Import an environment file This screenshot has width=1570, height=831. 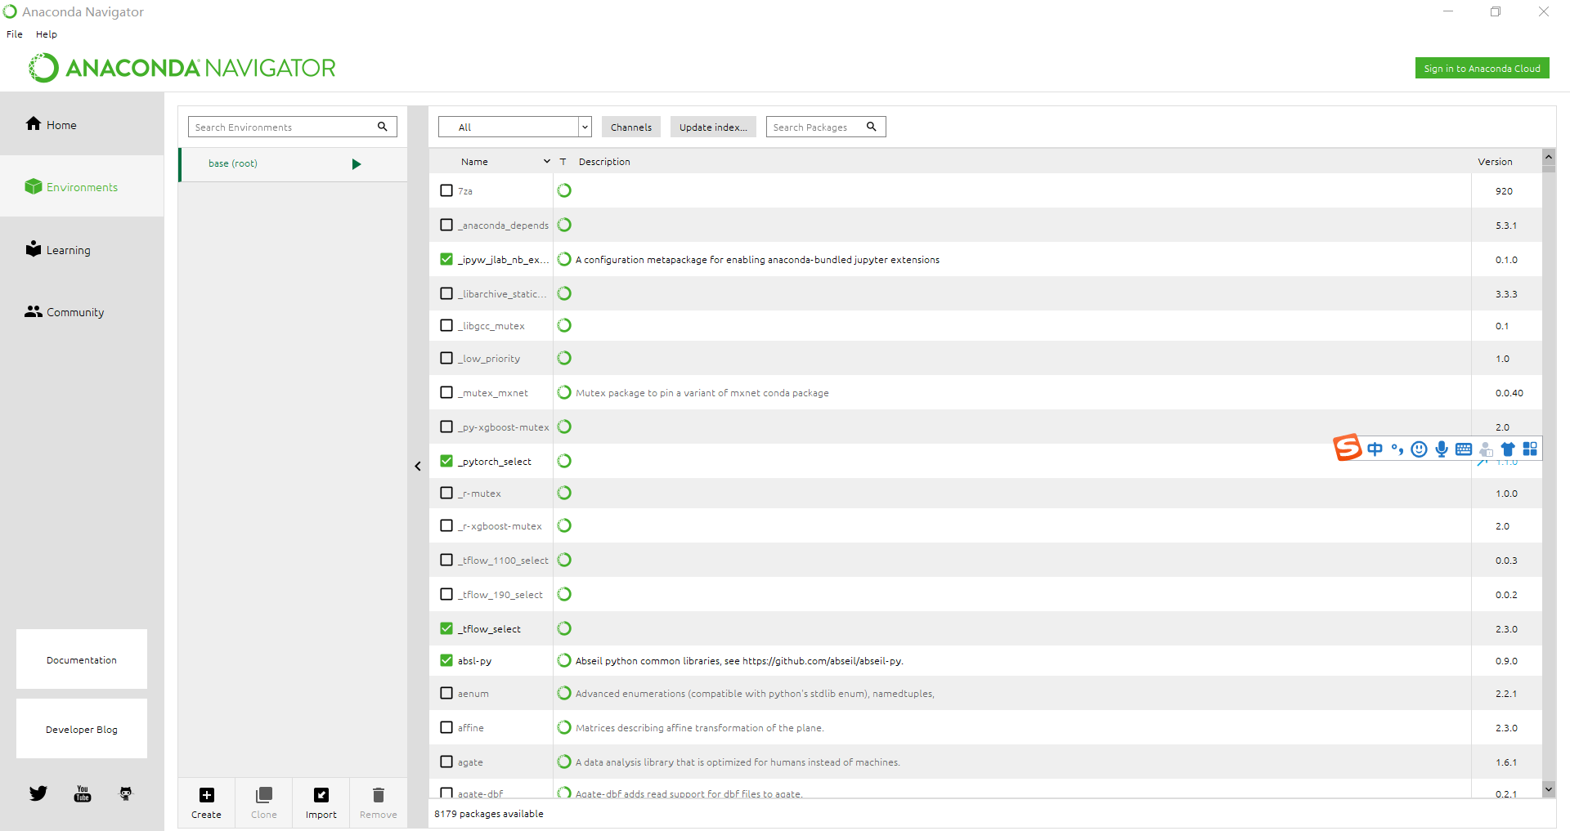(x=321, y=802)
